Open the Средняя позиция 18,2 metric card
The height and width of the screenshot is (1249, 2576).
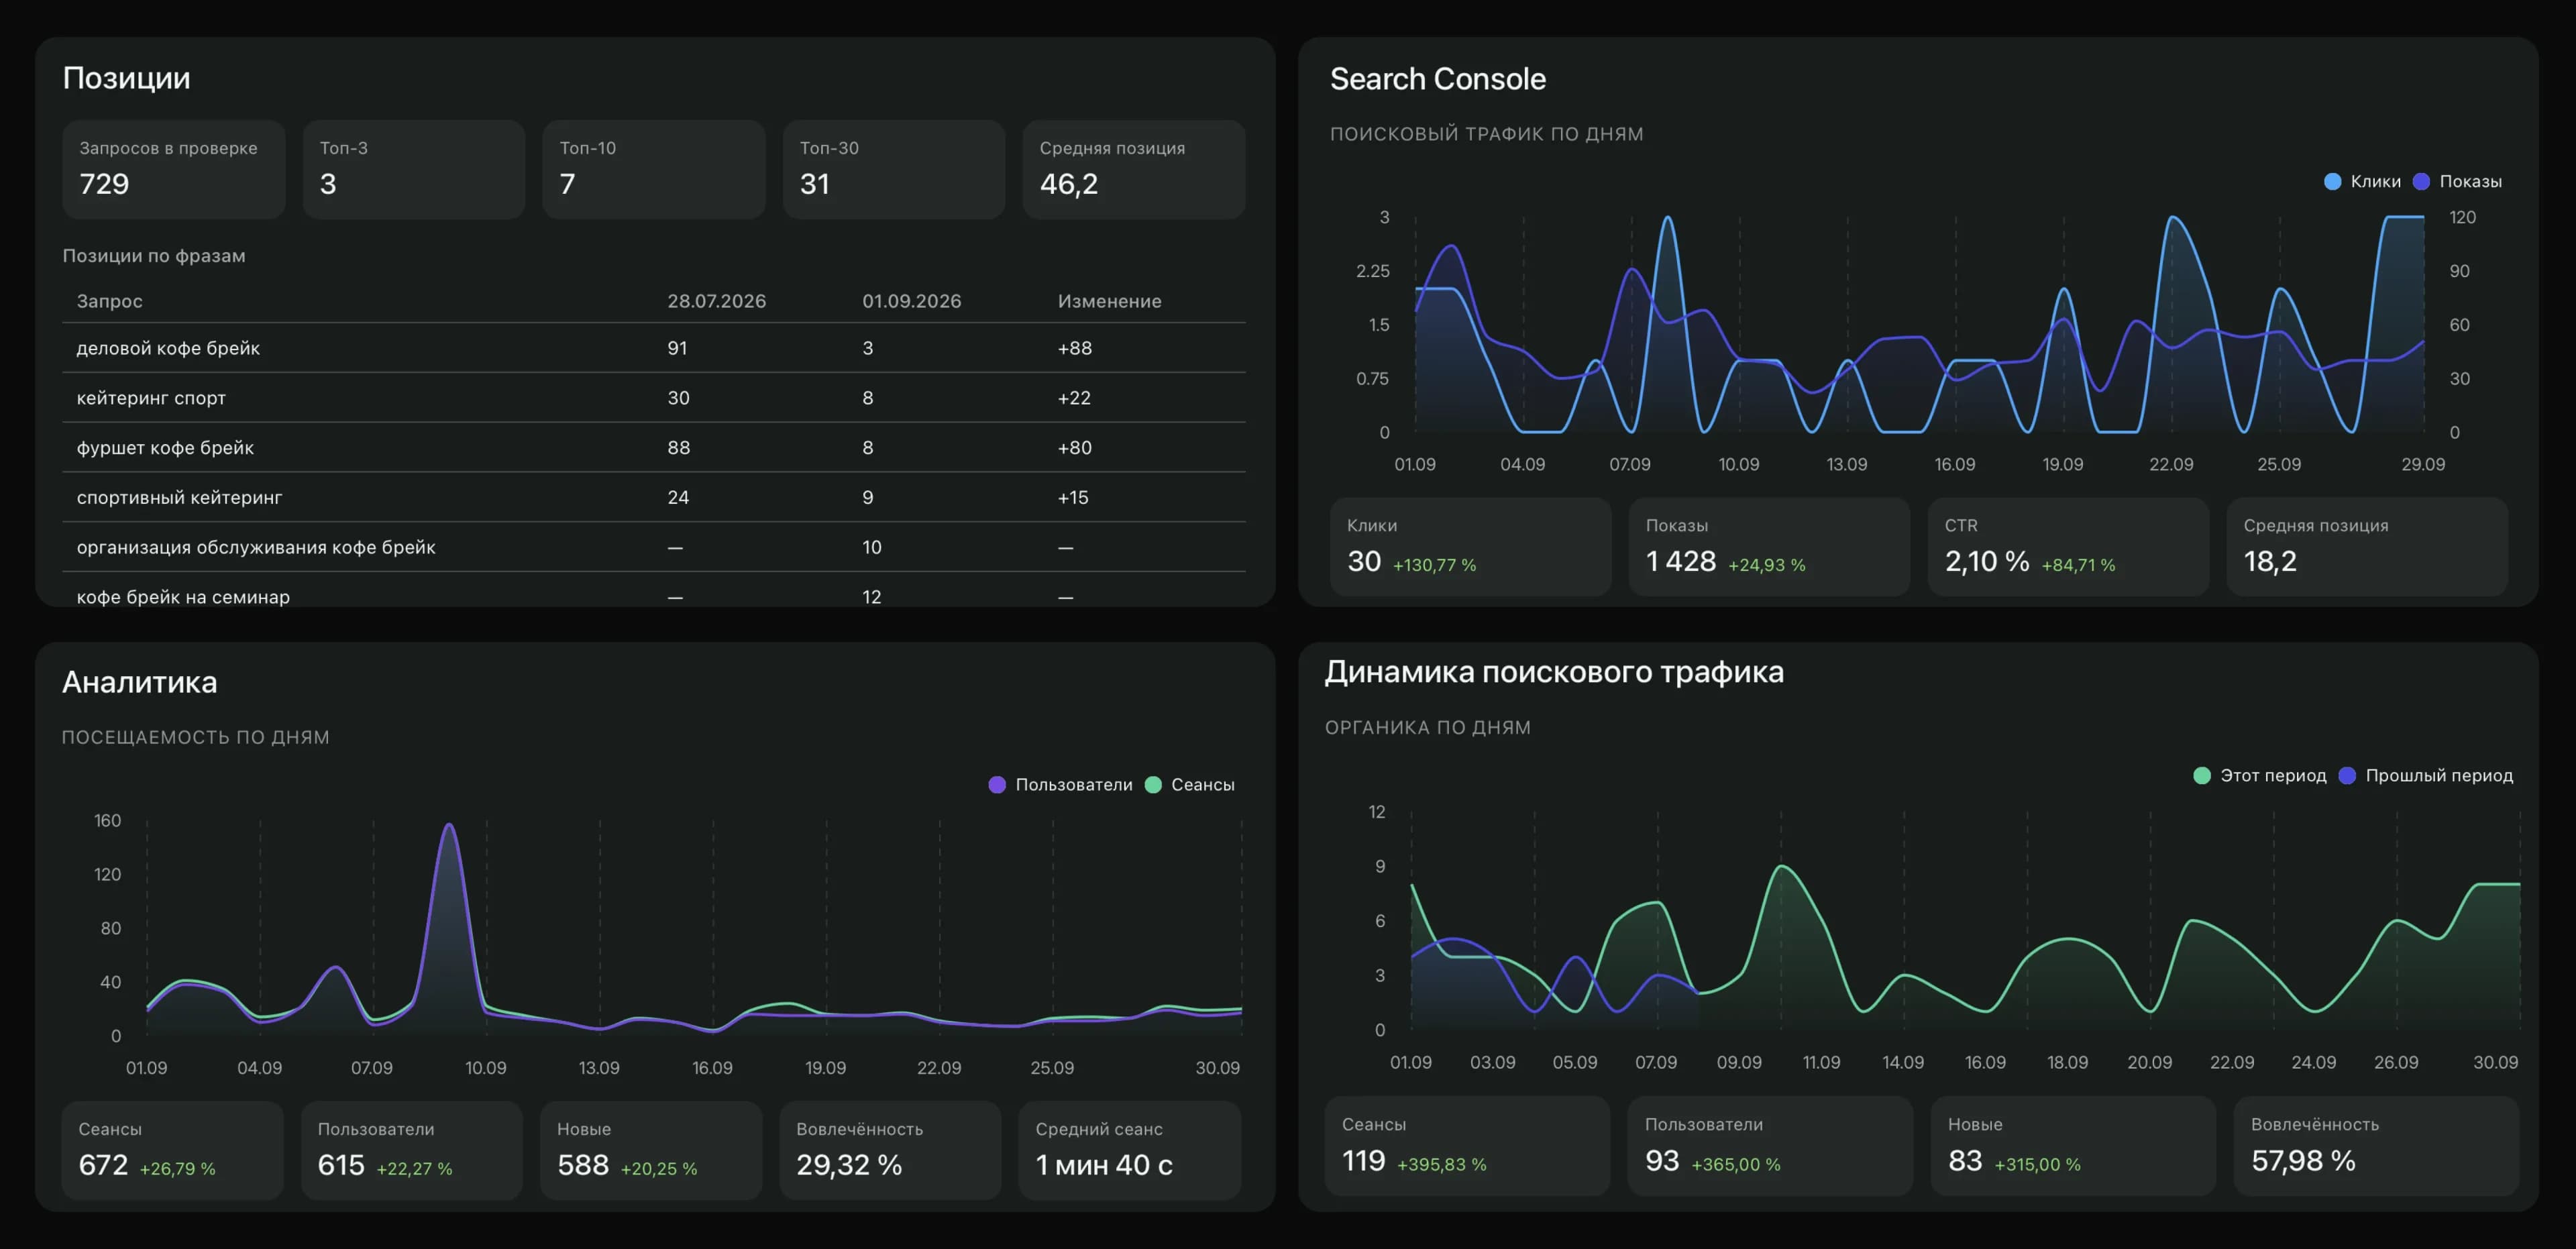pyautogui.click(x=2367, y=547)
